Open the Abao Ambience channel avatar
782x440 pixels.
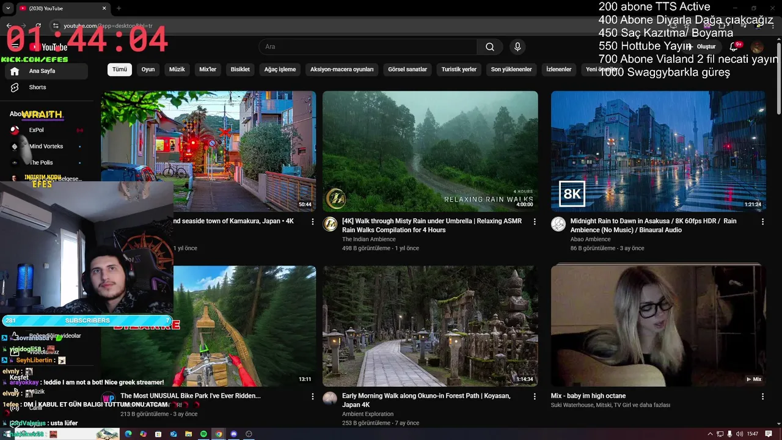coord(558,224)
